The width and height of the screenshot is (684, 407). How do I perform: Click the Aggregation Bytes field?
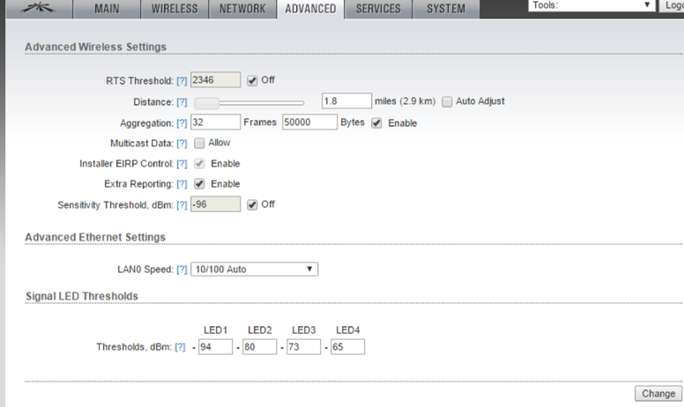[309, 122]
